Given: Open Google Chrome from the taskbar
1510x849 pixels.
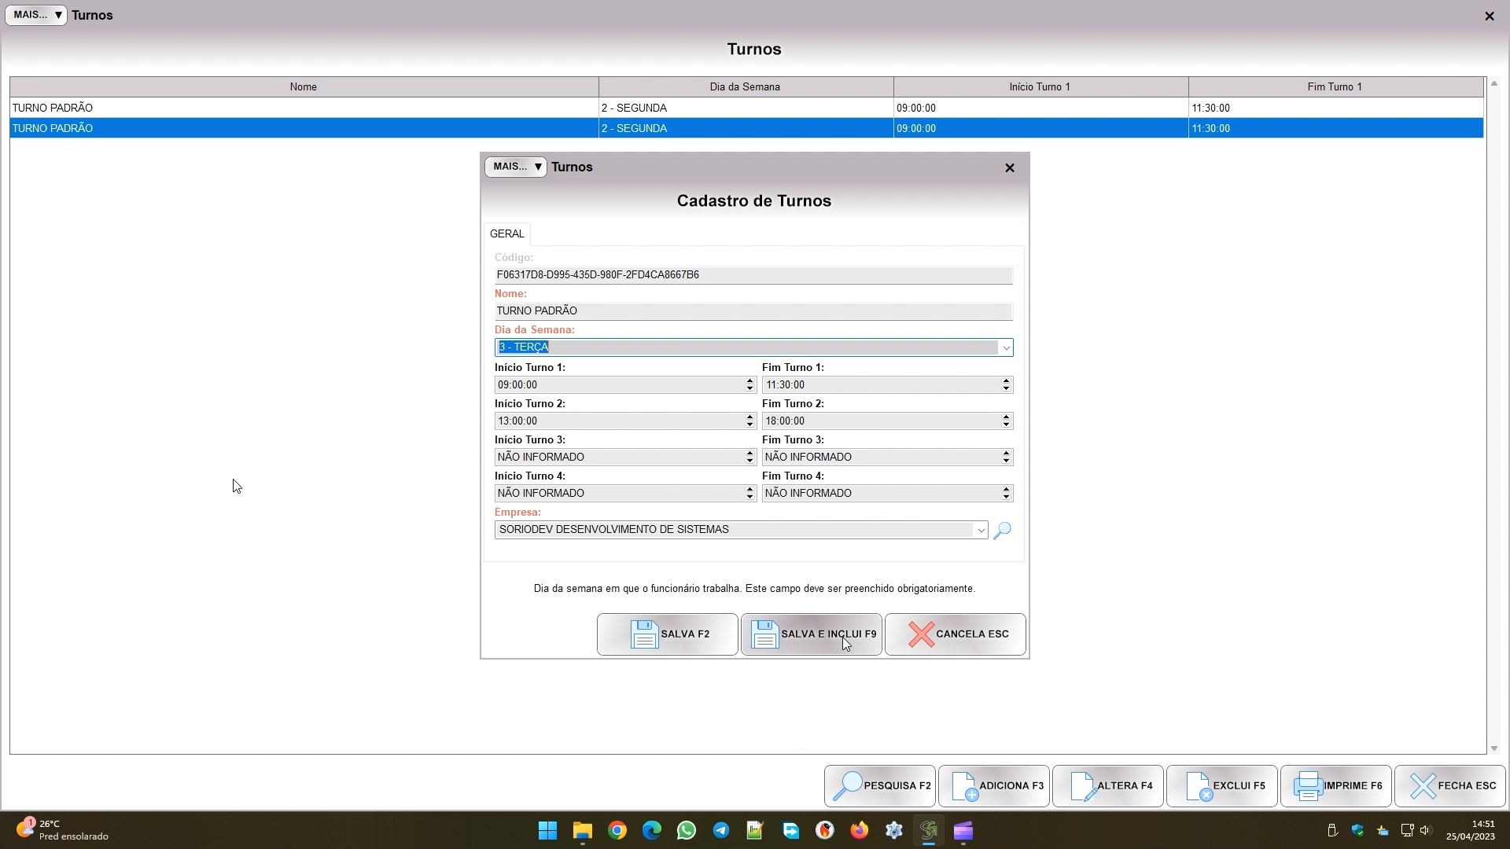Looking at the screenshot, I should (x=617, y=831).
